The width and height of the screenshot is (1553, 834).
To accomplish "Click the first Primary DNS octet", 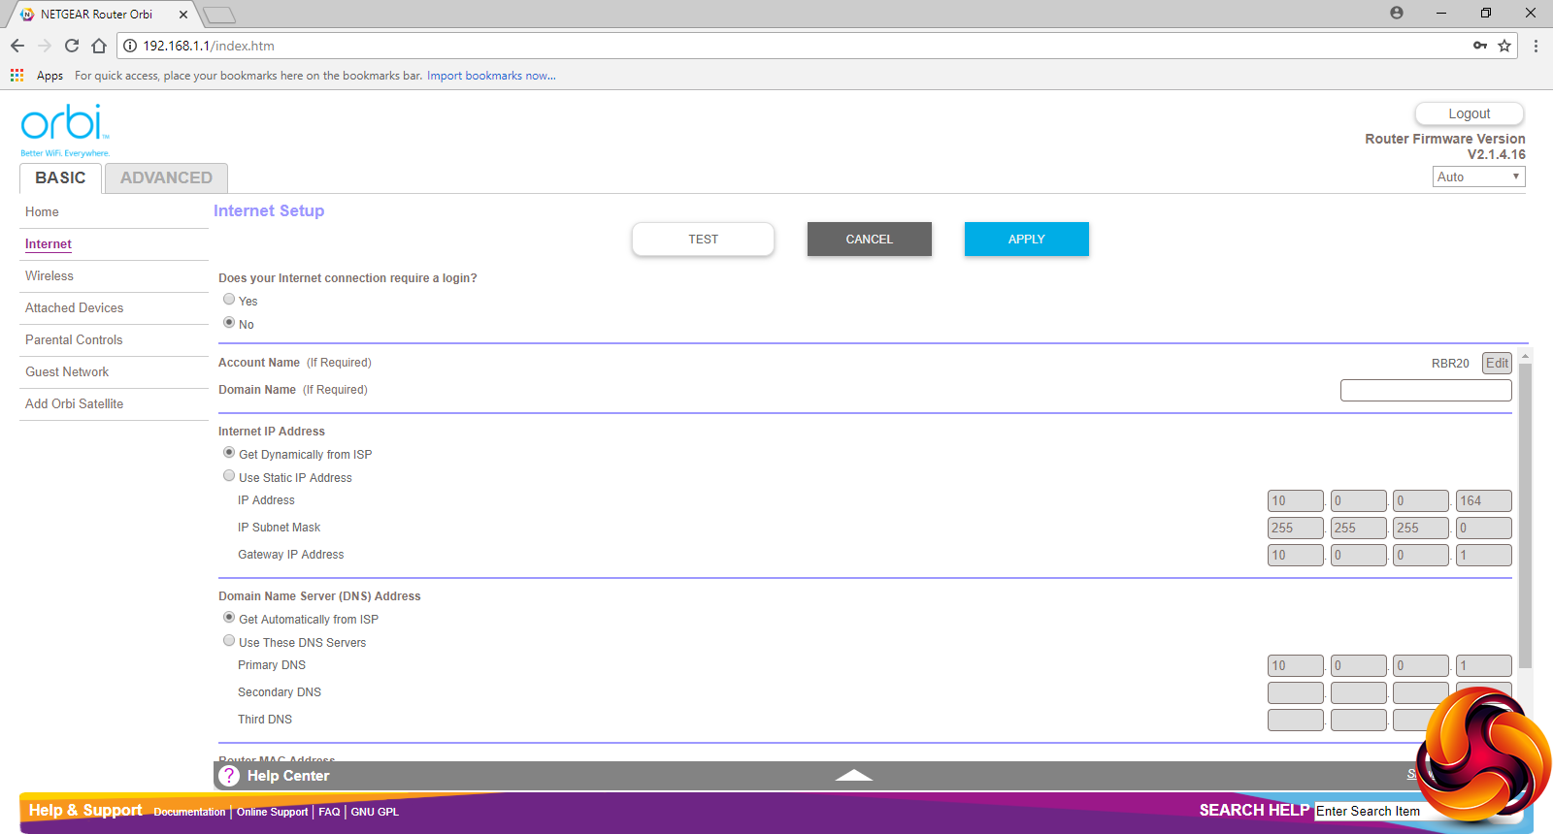I will coord(1296,665).
